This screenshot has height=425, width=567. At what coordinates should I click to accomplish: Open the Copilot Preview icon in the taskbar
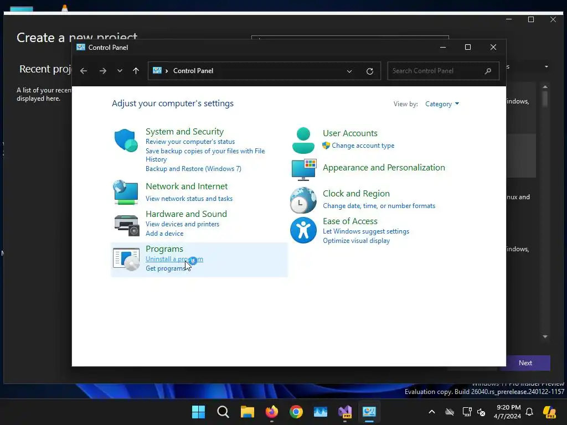tap(549, 412)
